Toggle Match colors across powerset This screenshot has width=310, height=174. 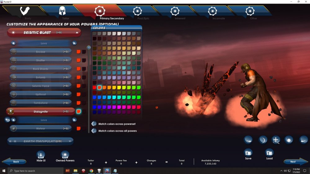click(94, 124)
